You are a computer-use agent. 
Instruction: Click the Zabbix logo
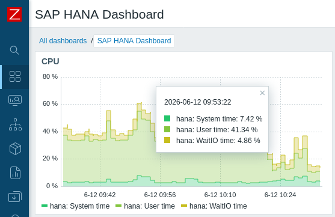14,14
